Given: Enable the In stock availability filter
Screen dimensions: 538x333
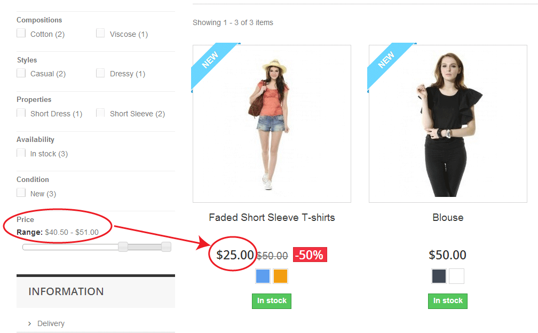Looking at the screenshot, I should coord(21,153).
